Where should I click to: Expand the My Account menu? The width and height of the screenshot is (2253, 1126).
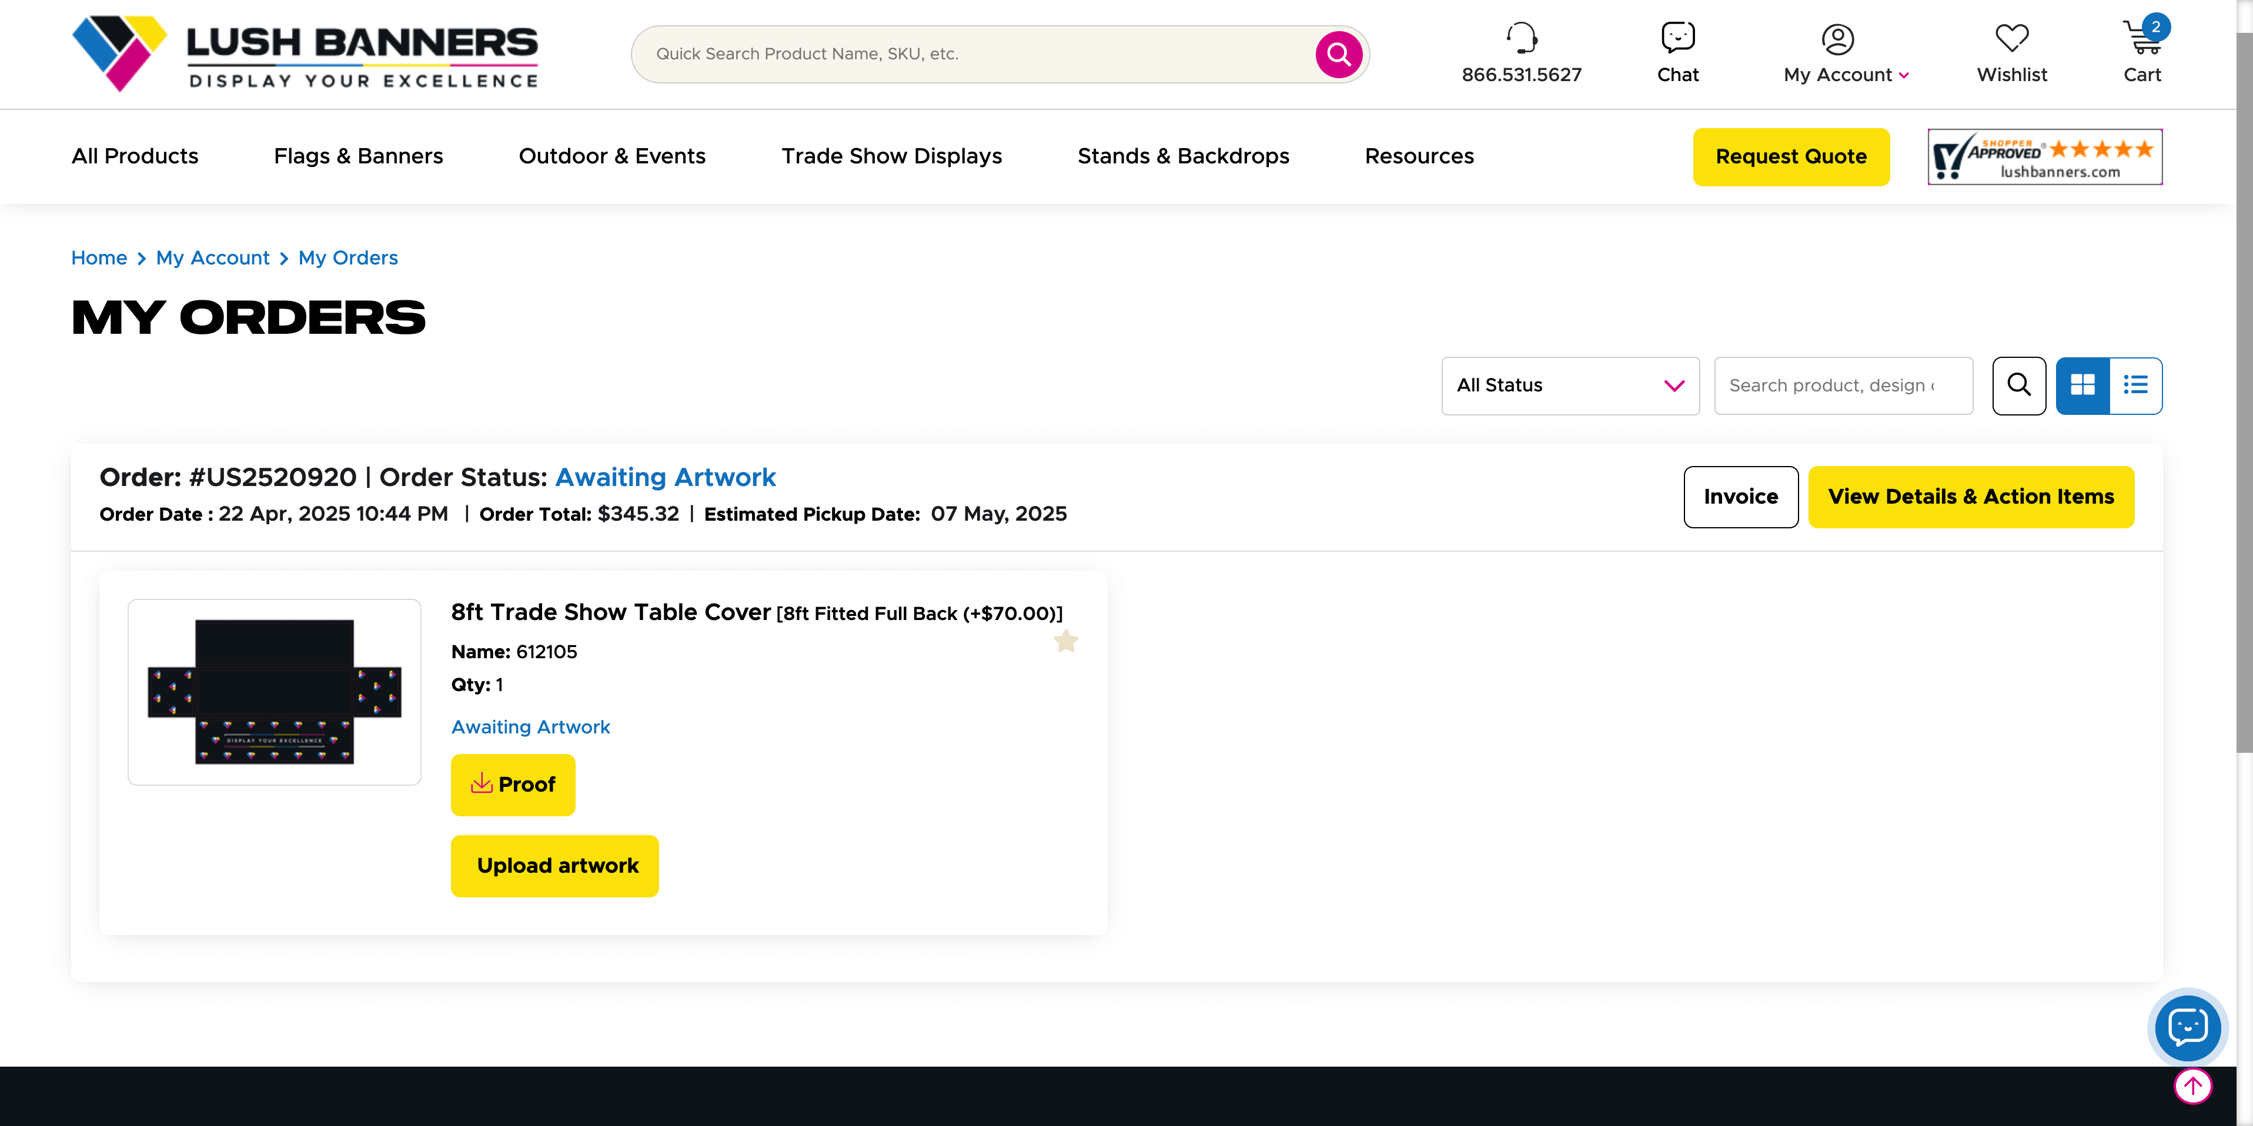(1846, 75)
